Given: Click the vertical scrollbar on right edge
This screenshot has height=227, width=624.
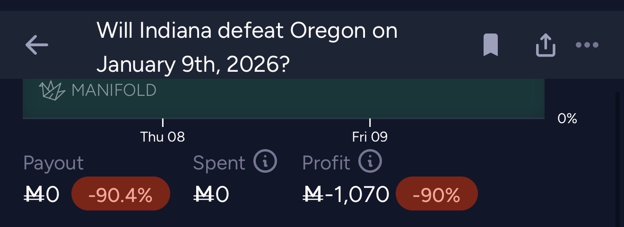Looking at the screenshot, I should point(617,156).
